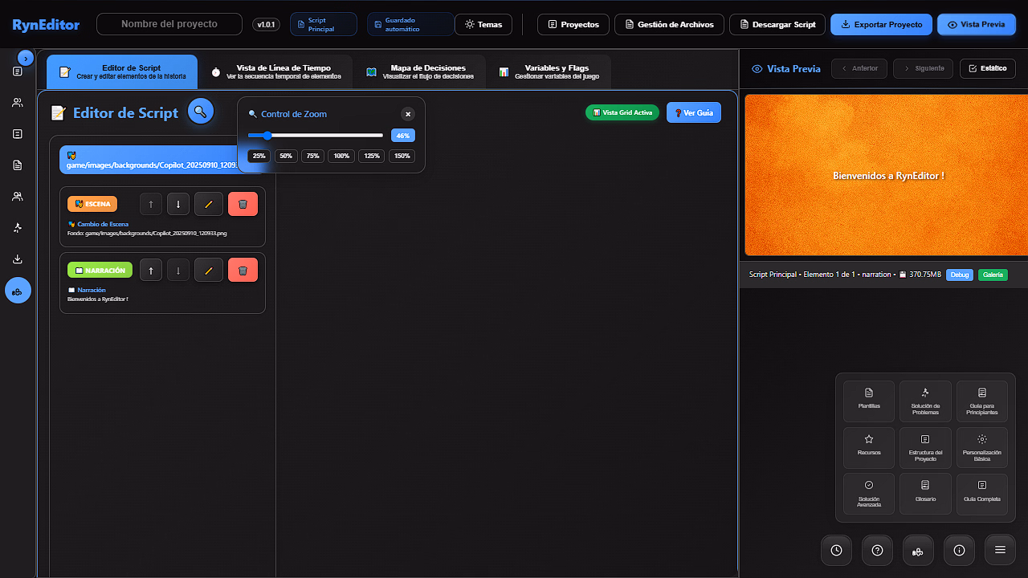Click the help question mark icon
This screenshot has height=578, width=1028.
[877, 550]
